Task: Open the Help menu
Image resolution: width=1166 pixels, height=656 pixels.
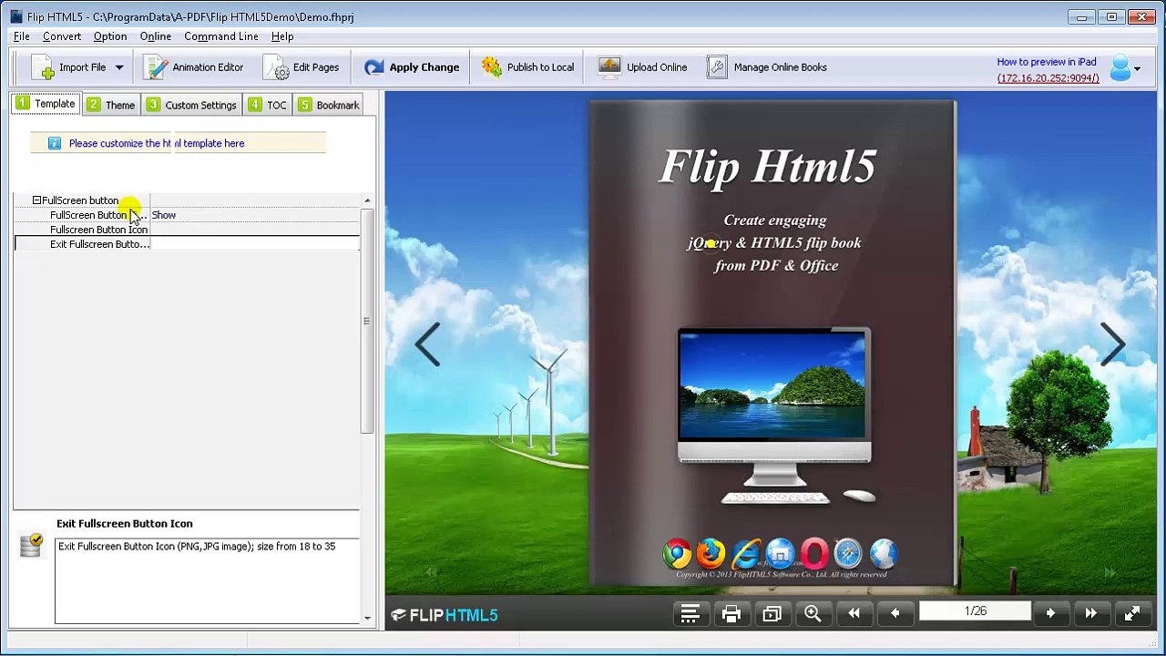Action: point(282,36)
